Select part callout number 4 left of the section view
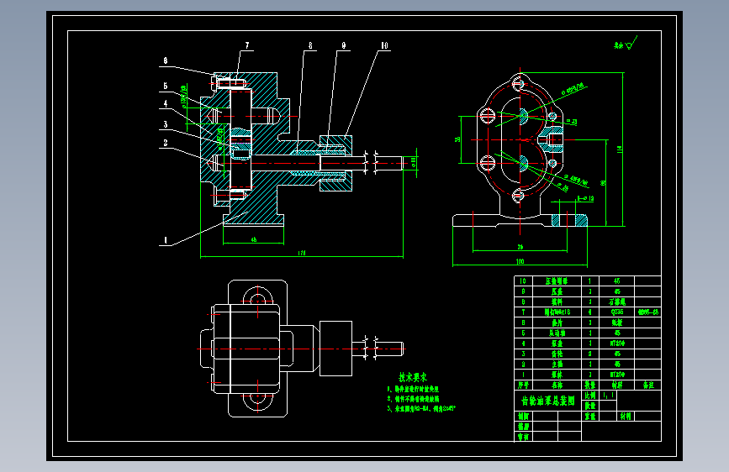Screen dimensions: 729x472 pyautogui.click(x=165, y=103)
